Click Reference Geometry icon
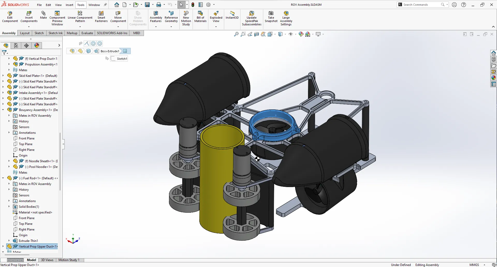 pos(171,17)
